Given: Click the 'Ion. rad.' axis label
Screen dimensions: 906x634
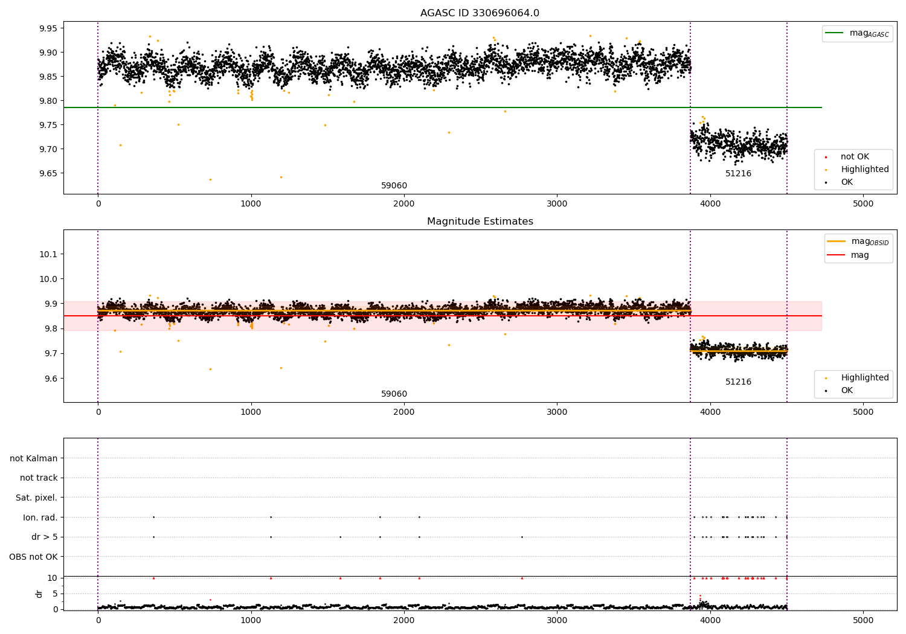Looking at the screenshot, I should pos(40,517).
